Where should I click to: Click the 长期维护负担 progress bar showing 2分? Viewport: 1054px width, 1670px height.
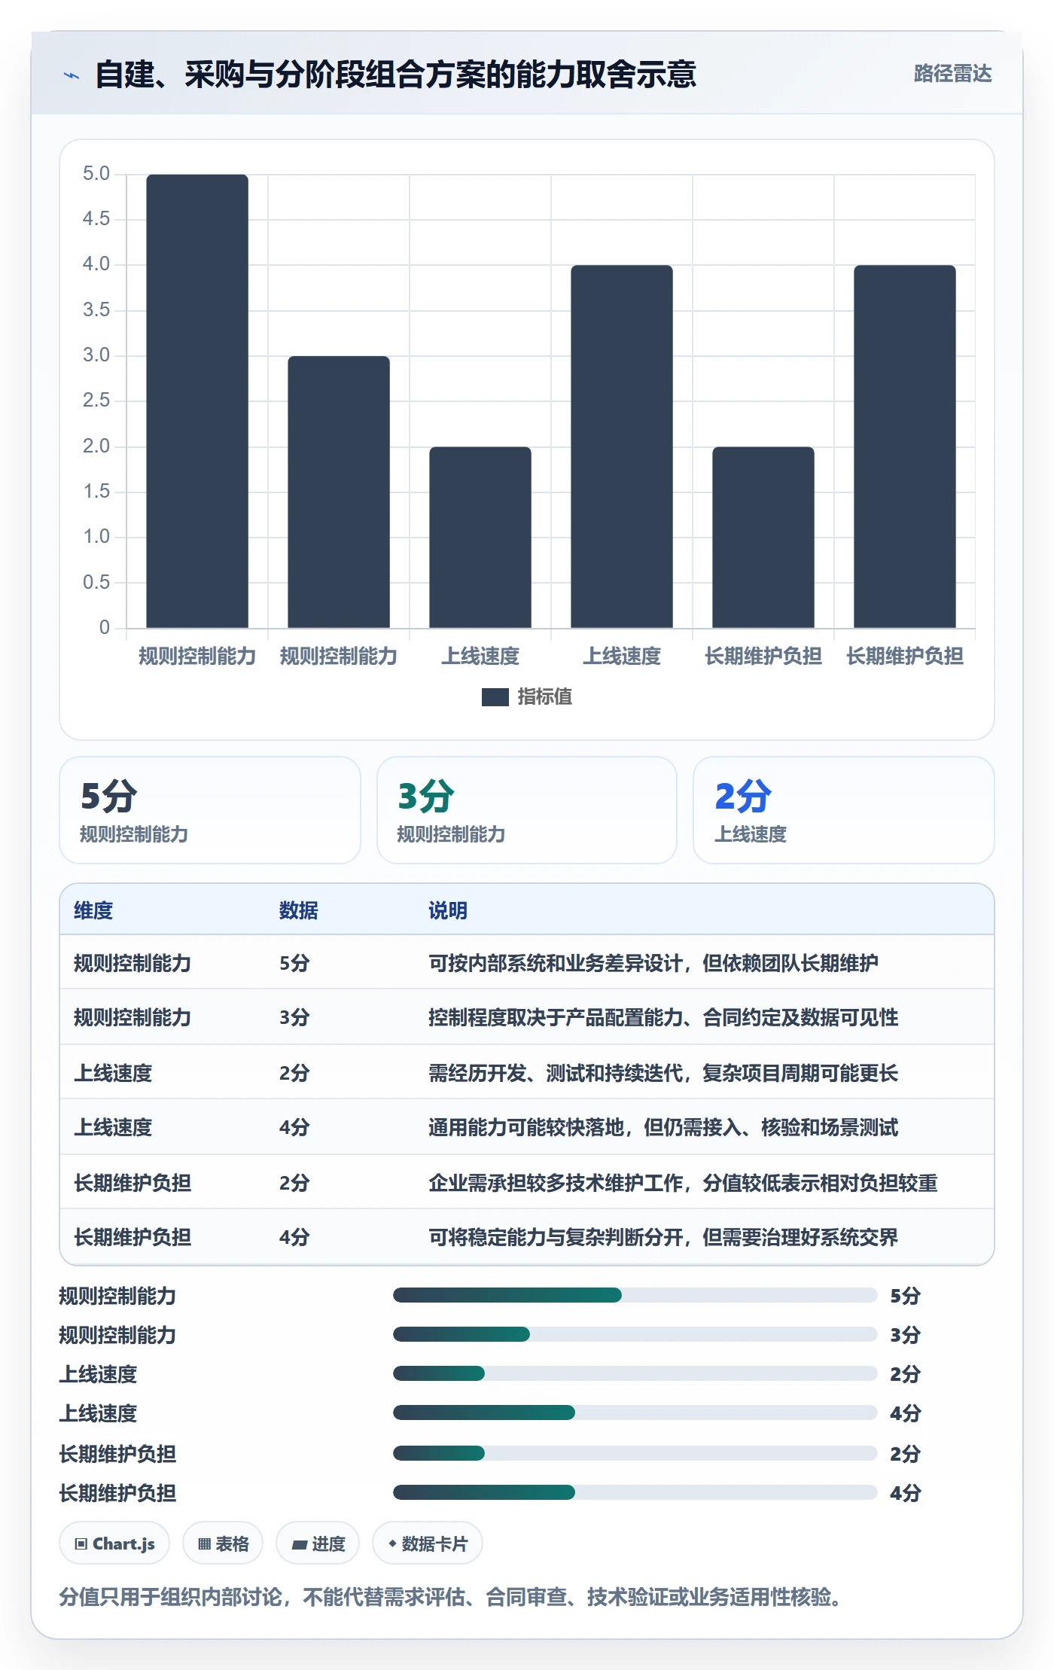635,1453
